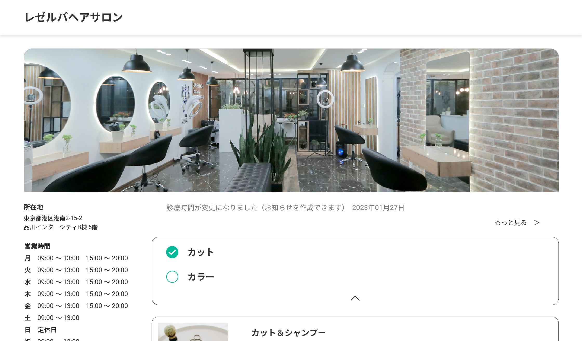Click the 土 Saturday hours row
Viewport: 582px width, 341px height.
(x=52, y=318)
